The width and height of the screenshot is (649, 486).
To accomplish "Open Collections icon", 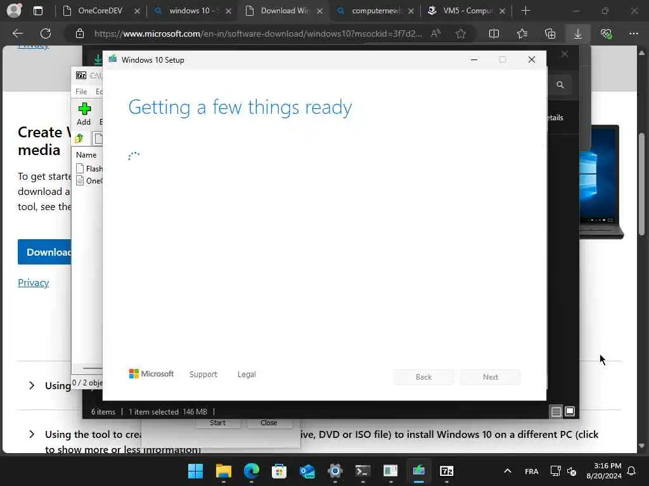I will (x=550, y=34).
